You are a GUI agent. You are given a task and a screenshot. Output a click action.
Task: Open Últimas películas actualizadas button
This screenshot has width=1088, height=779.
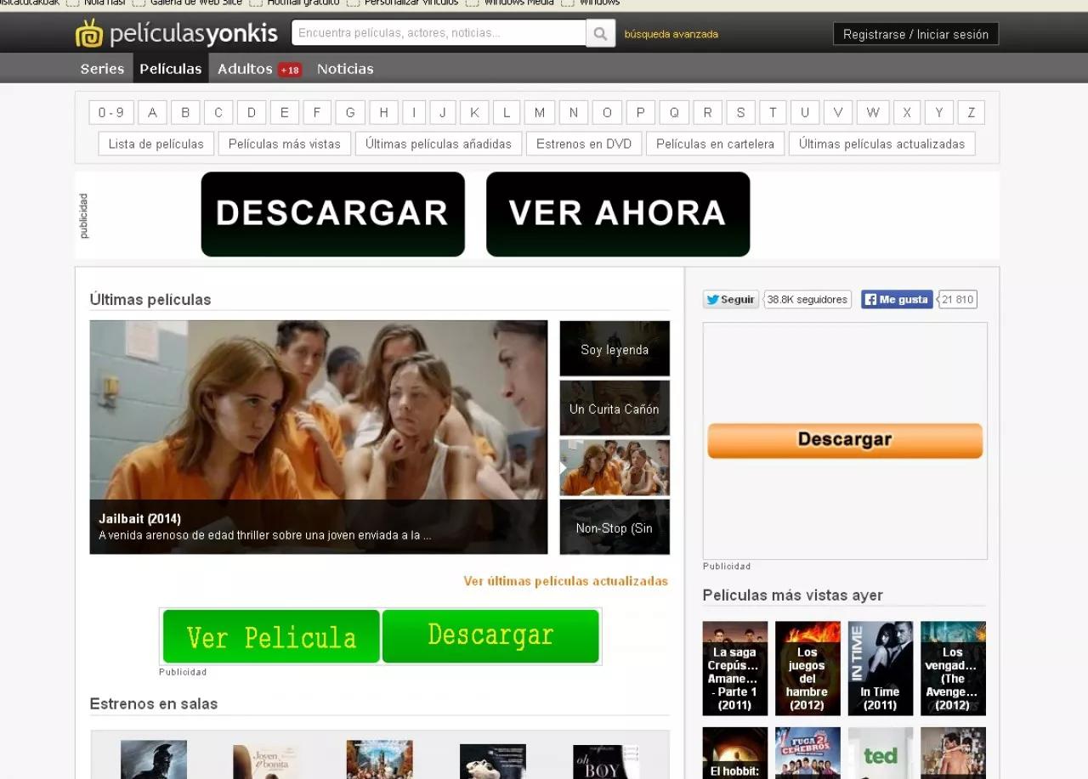(x=881, y=144)
